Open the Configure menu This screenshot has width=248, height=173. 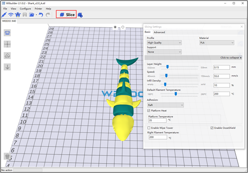(x=25, y=9)
